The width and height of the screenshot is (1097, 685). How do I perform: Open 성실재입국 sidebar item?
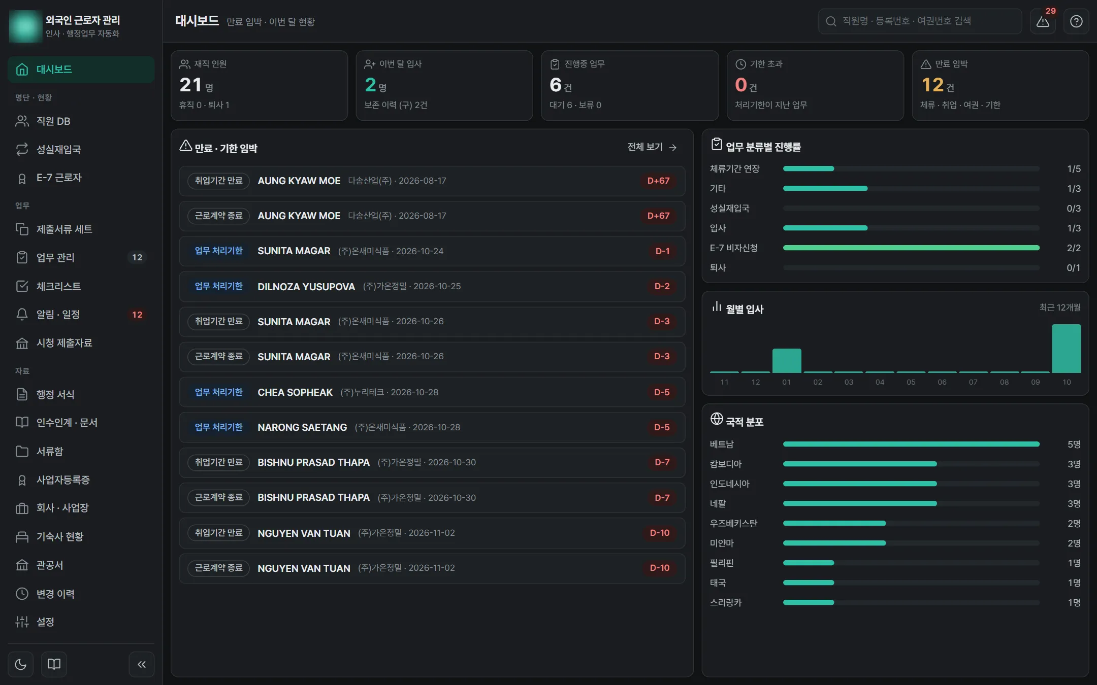81,149
